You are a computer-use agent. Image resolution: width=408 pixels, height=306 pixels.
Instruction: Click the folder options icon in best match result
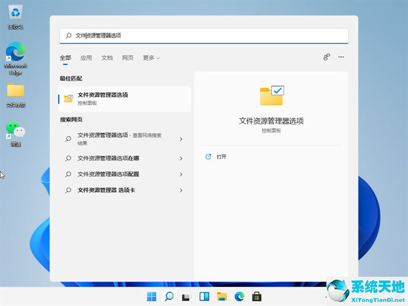coord(69,99)
